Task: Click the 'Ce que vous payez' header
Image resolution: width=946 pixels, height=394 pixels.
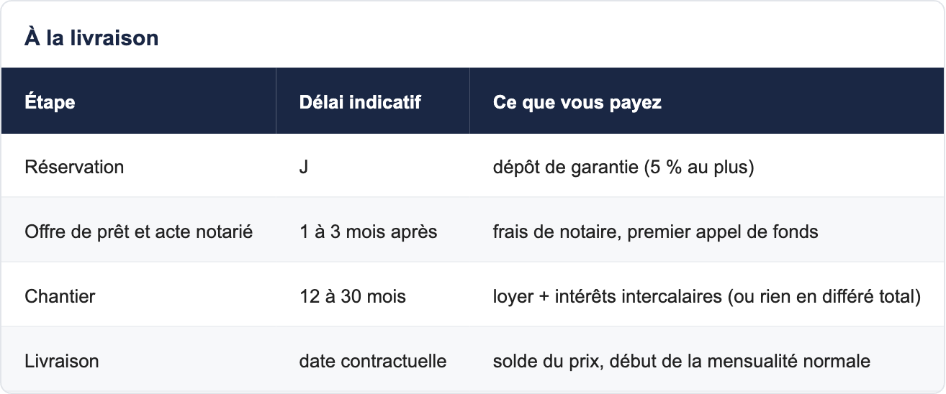Action: 577,102
